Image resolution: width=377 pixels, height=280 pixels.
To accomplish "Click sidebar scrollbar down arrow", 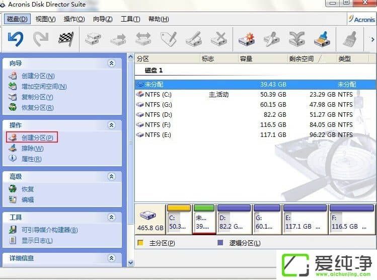I will (x=130, y=263).
